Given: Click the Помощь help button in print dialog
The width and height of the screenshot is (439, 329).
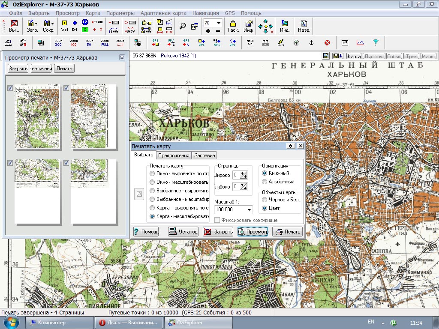Looking at the screenshot, I should pos(146,232).
